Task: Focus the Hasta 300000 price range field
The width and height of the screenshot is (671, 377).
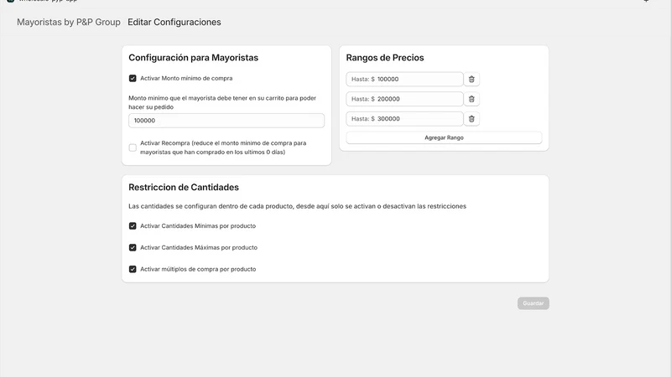Action: (x=404, y=119)
